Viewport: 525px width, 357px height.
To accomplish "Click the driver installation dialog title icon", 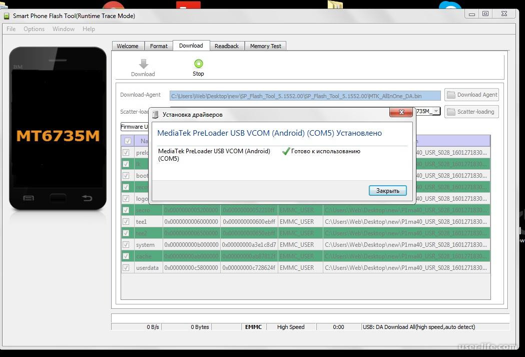I will pos(155,115).
